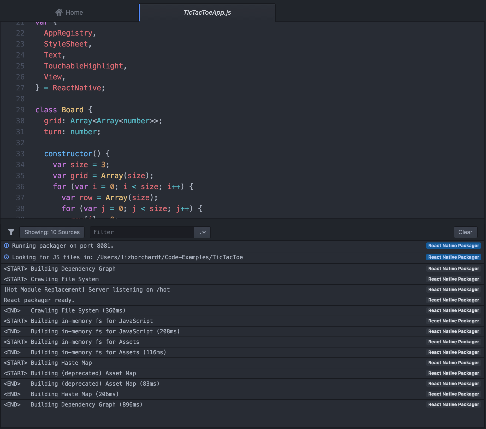Select '<END> Building Haste Map (206ms)' line

pos(61,394)
